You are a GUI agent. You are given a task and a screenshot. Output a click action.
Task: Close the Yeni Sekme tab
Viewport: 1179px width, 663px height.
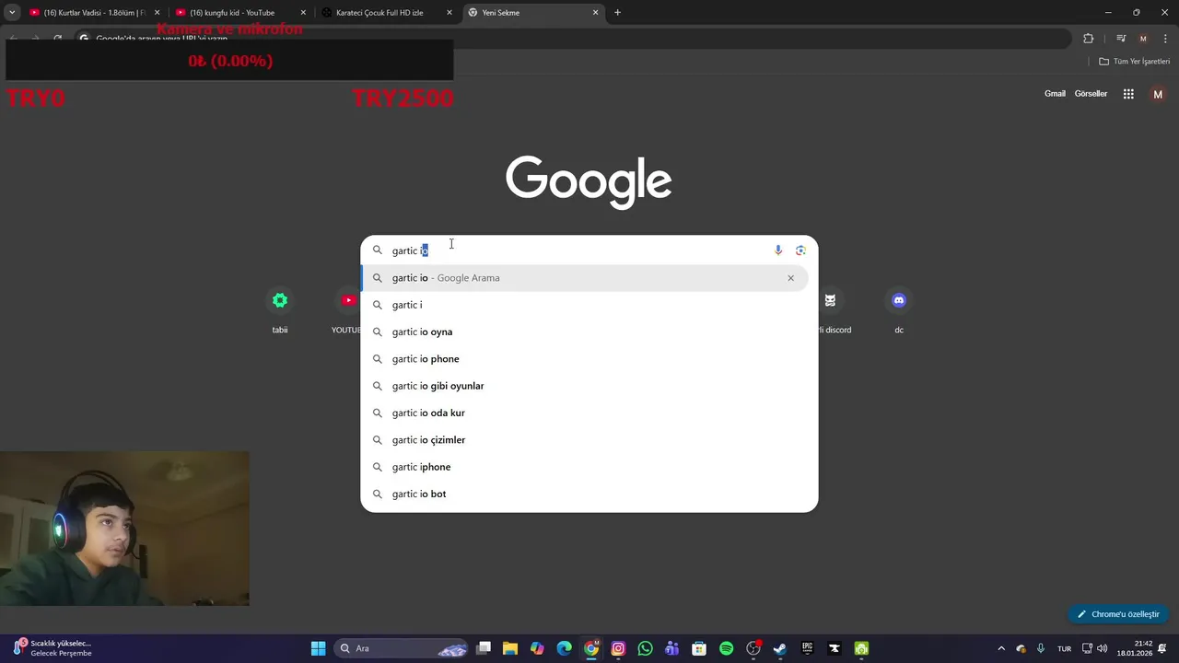coord(595,13)
